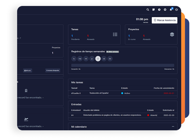Open the En curso count in Proyectos card
The height and width of the screenshot is (139, 192).
point(129,36)
